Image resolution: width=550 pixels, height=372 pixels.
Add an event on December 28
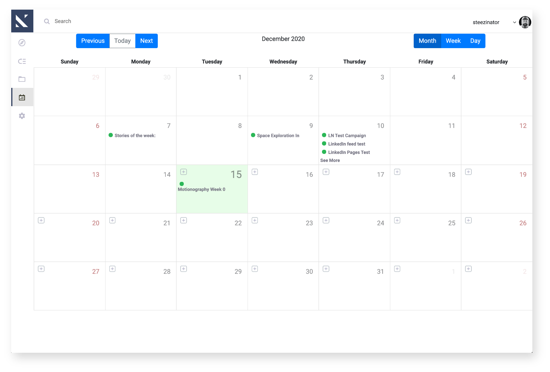click(113, 269)
